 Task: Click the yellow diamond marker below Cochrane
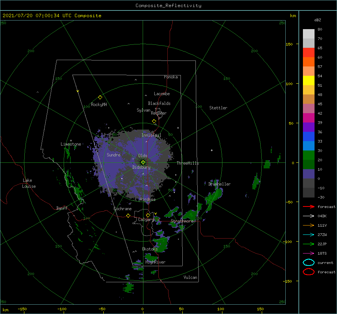(128, 215)
